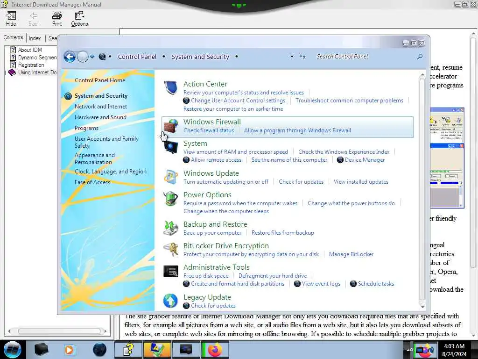Screen dimensions: 478x359
Task: Click Allow remote access link
Action: [216, 160]
